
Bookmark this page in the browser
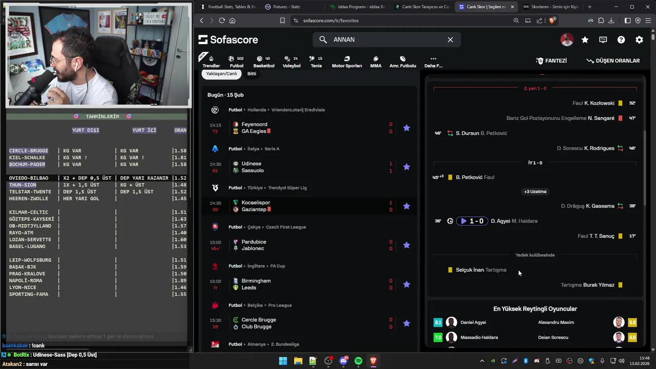pyautogui.click(x=282, y=20)
